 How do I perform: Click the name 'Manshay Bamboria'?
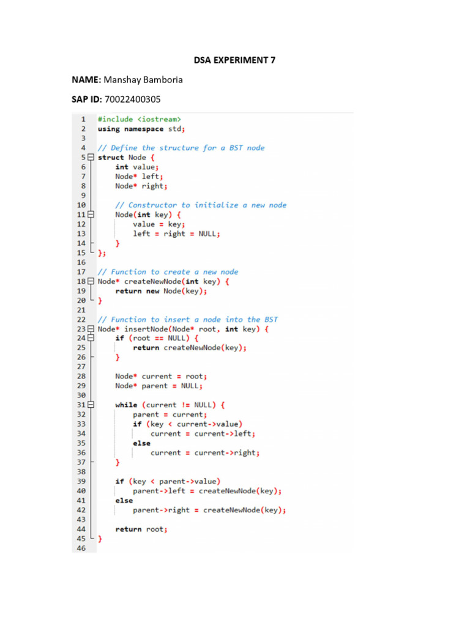coord(143,80)
